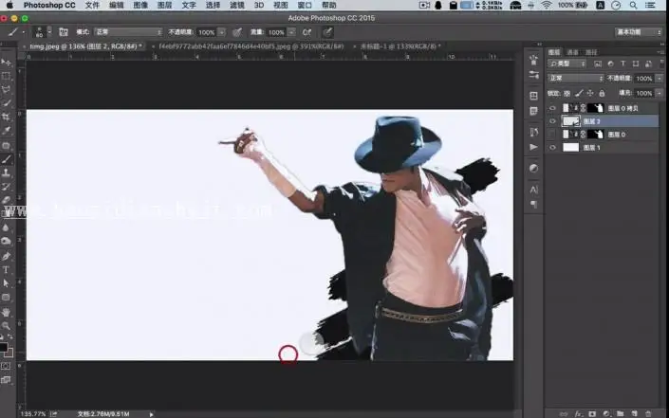
Task: Open the brush panel toggle in options bar
Action: [64, 32]
